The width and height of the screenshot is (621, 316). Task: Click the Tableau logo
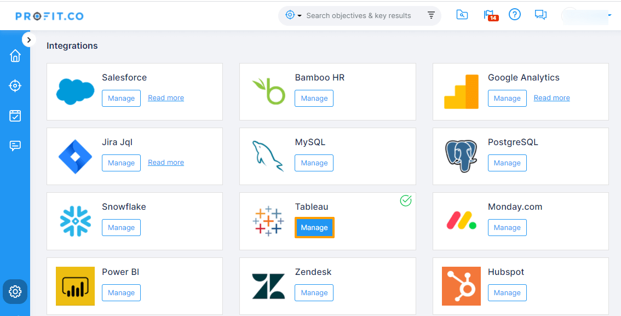tap(268, 221)
